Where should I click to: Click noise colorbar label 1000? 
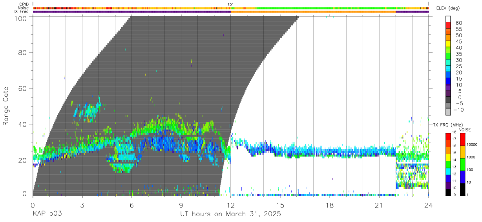471,157
